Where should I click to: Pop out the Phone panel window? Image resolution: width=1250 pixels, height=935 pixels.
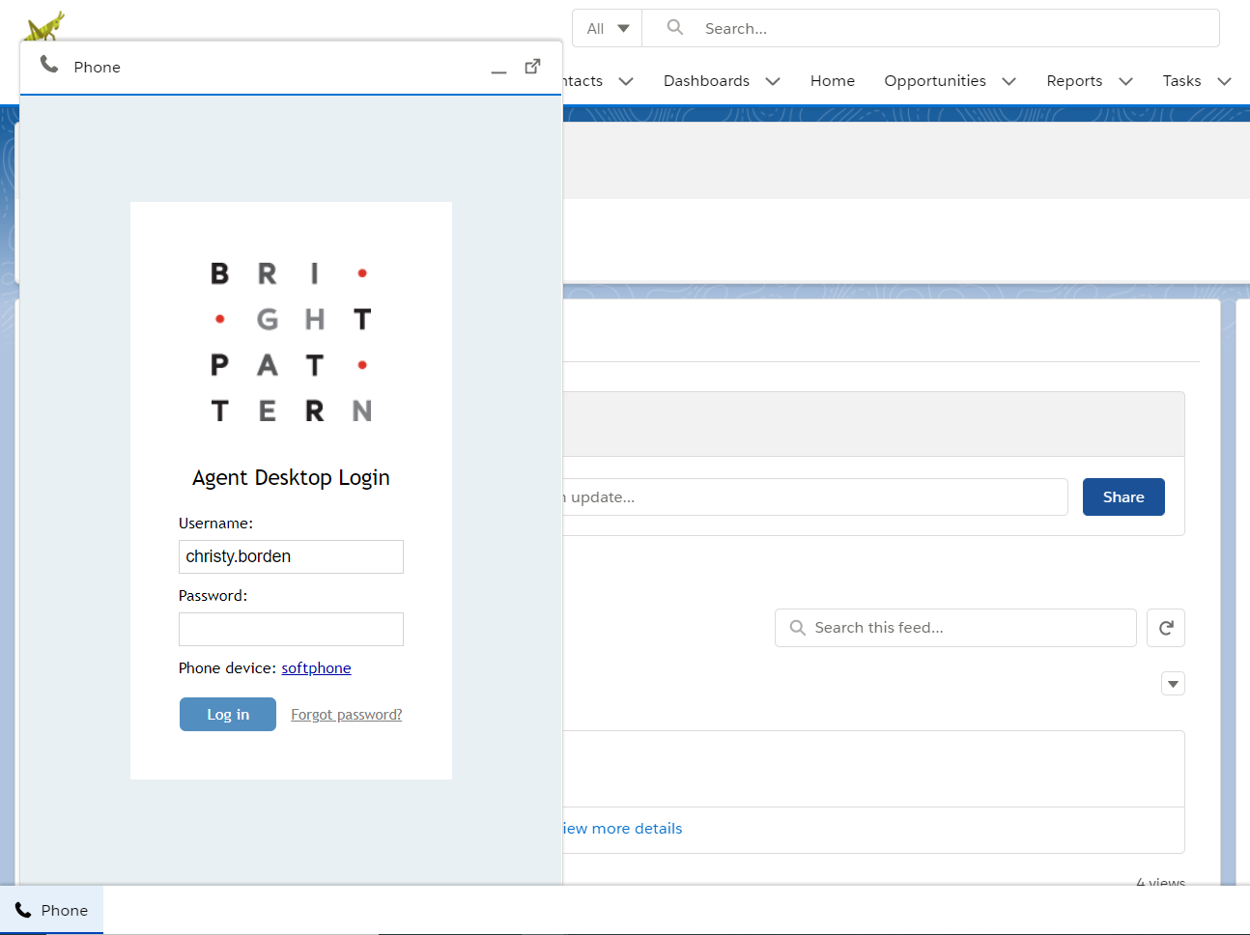pos(532,66)
